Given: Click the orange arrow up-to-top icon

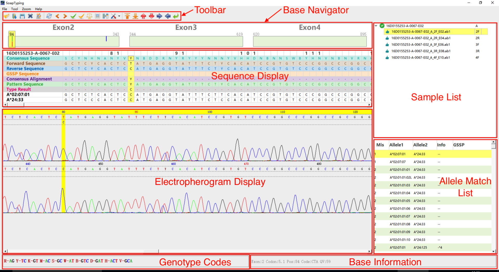Looking at the screenshot, I should point(127,16).
